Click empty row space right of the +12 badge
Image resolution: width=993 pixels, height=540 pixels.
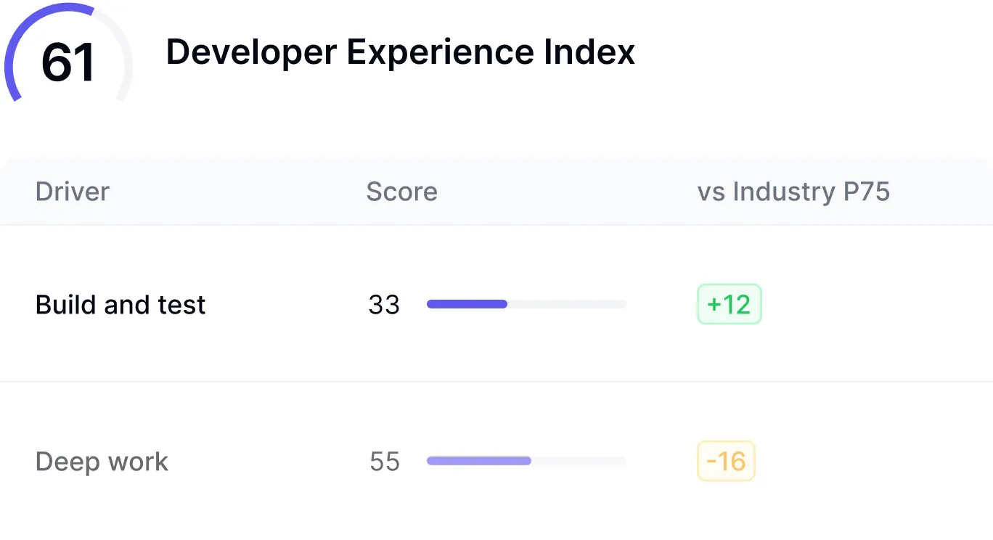pyautogui.click(x=871, y=305)
